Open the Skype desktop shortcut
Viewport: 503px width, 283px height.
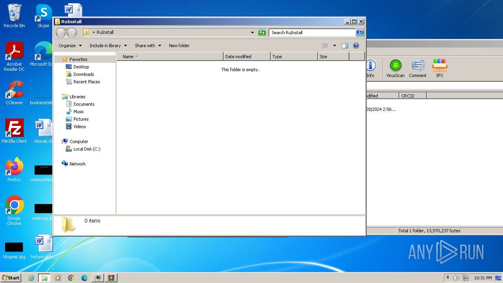pyautogui.click(x=43, y=16)
